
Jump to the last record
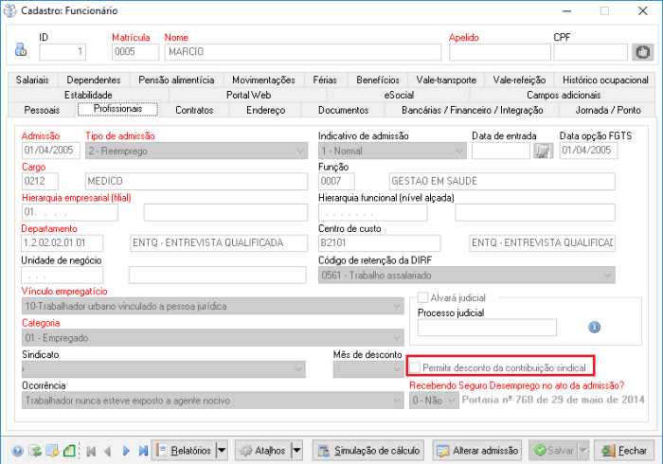click(x=142, y=450)
